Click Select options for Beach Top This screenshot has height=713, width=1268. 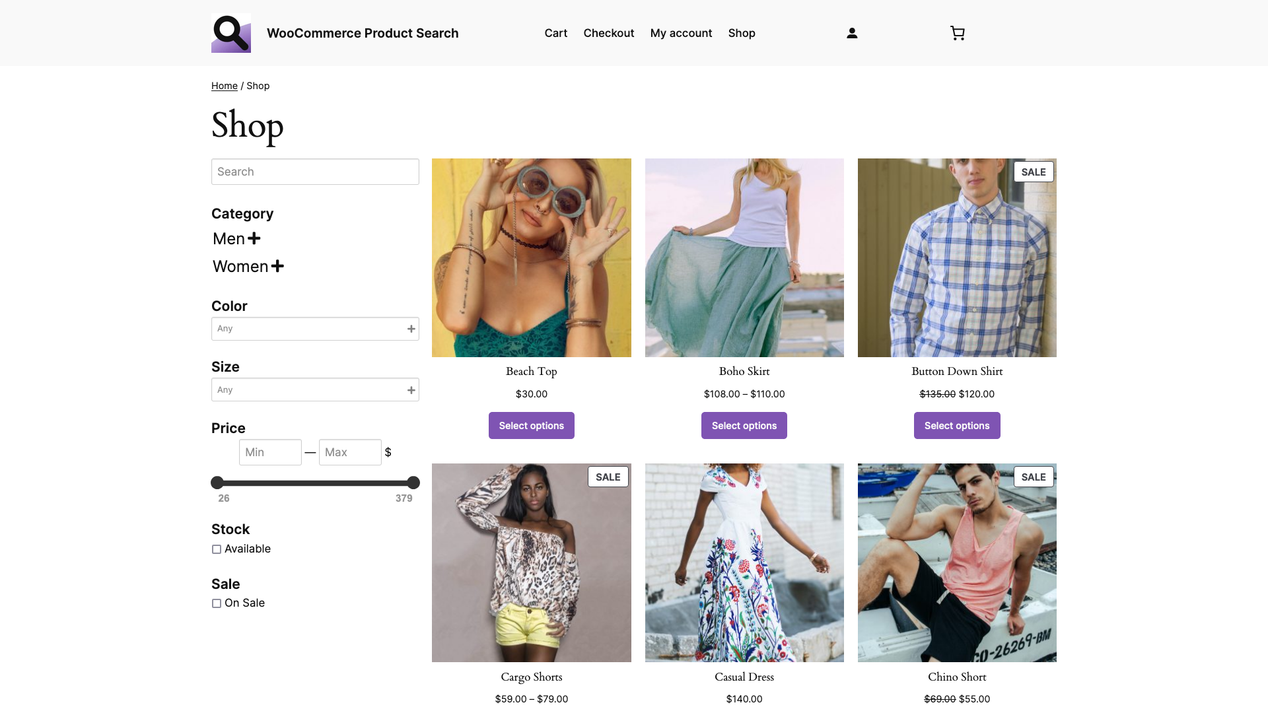(x=531, y=425)
